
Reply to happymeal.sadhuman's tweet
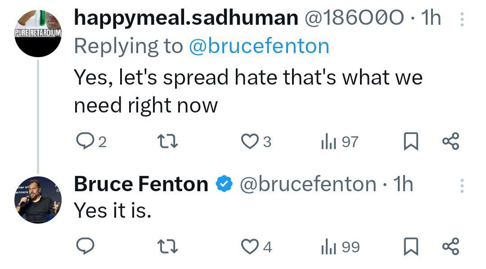(x=84, y=143)
